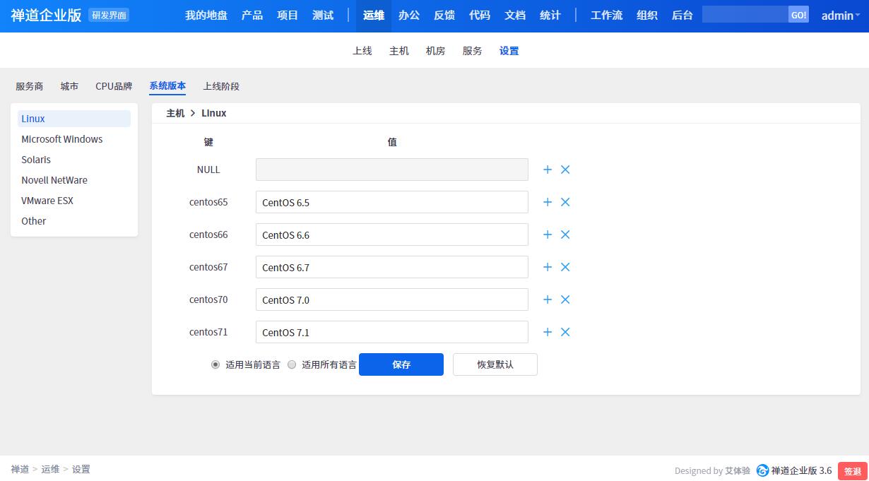Open the admin user dropdown

(841, 16)
